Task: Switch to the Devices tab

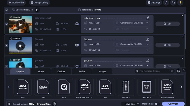Action: [x=61, y=71]
